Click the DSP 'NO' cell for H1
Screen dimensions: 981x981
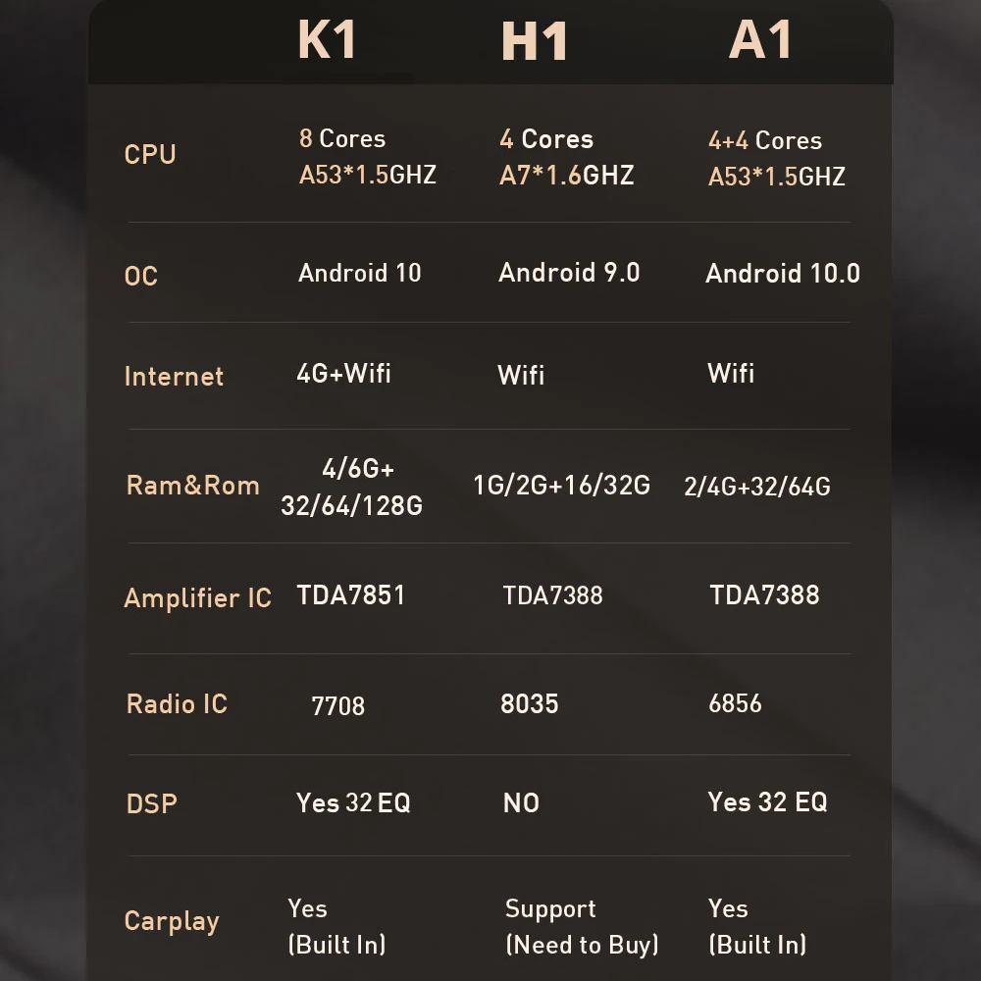(x=521, y=803)
